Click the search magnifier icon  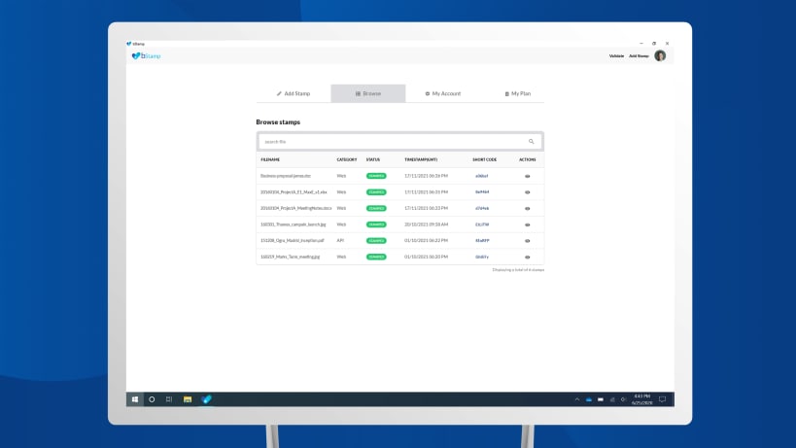(x=531, y=142)
